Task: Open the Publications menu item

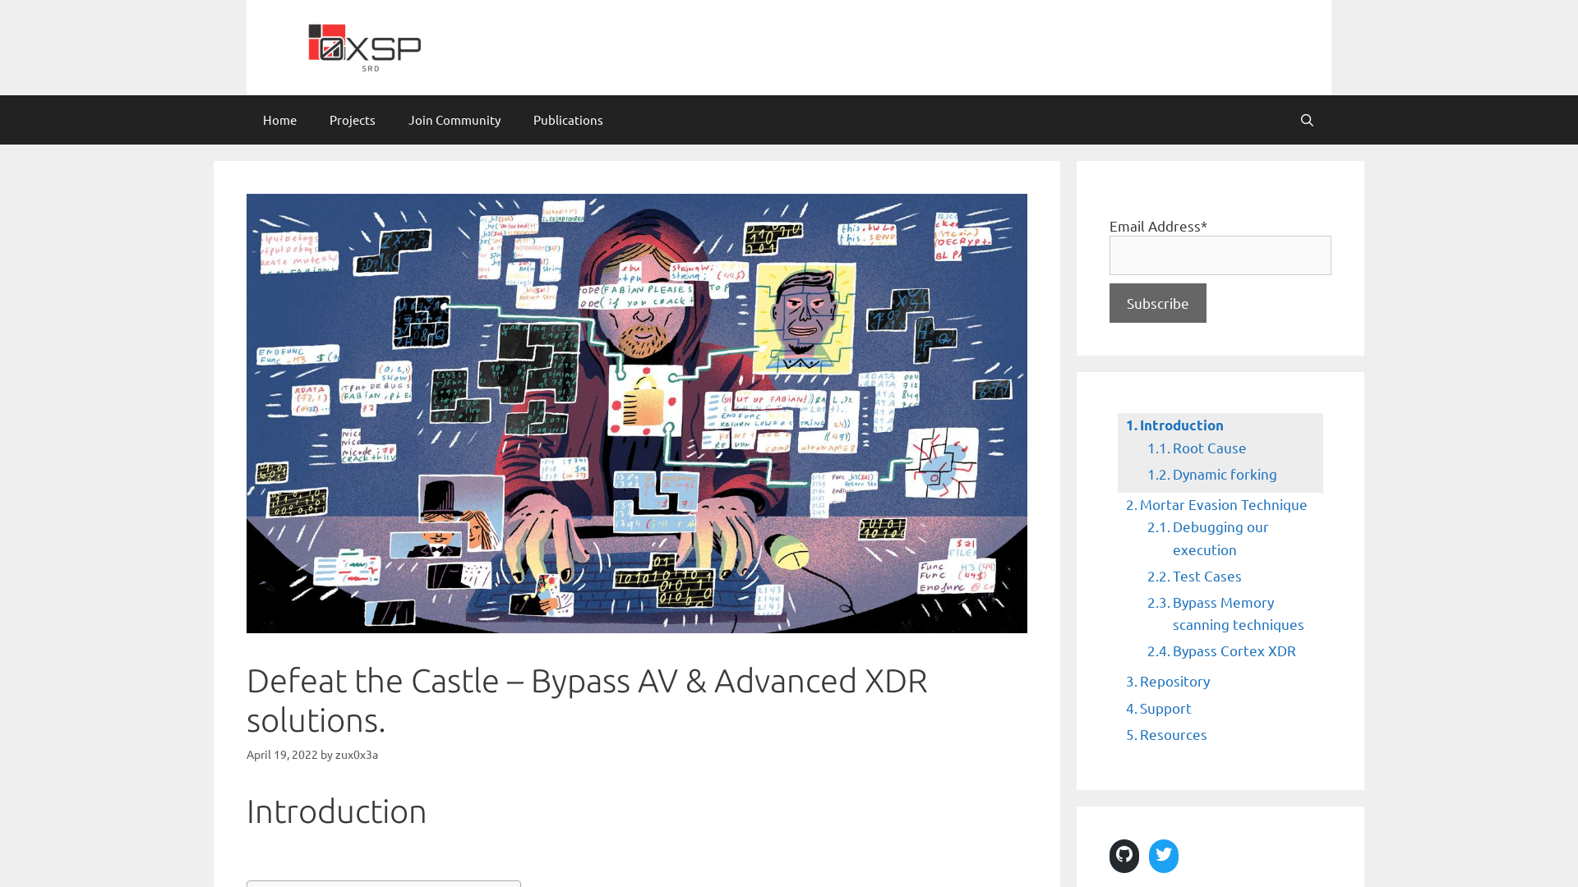Action: (568, 120)
